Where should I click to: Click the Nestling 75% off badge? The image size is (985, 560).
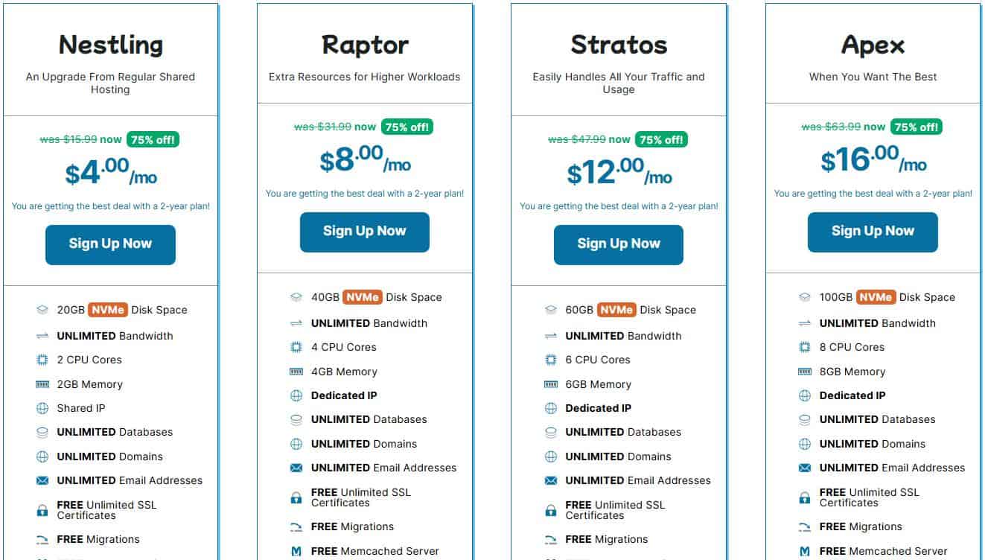(153, 139)
